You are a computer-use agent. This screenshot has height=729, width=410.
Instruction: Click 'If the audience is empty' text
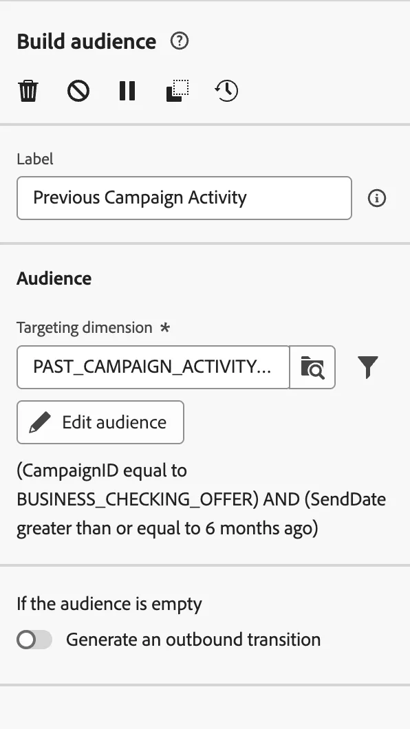109,604
